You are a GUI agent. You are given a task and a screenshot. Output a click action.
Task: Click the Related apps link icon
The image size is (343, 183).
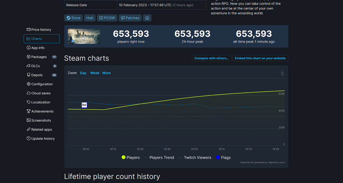(29, 130)
